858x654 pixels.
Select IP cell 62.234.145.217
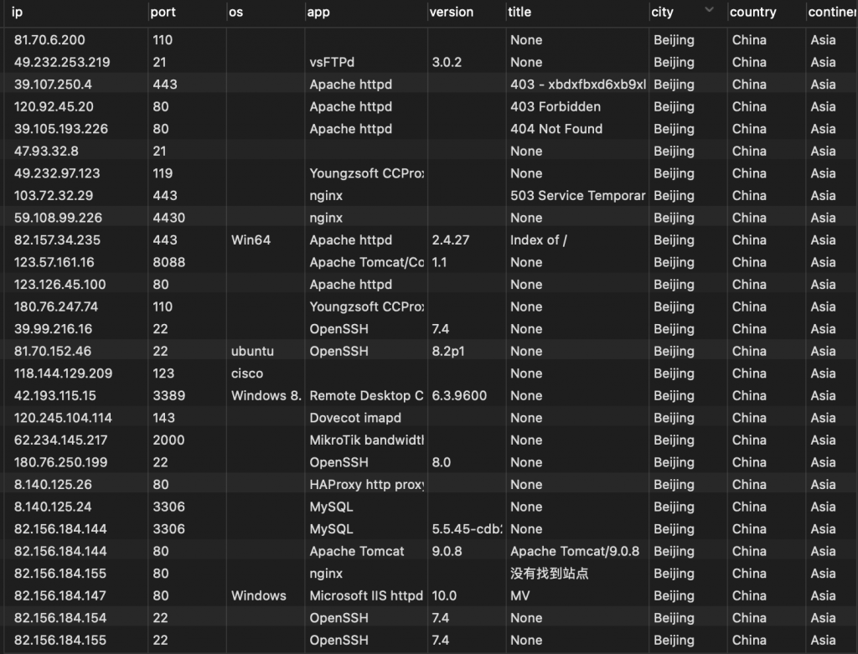click(60, 440)
